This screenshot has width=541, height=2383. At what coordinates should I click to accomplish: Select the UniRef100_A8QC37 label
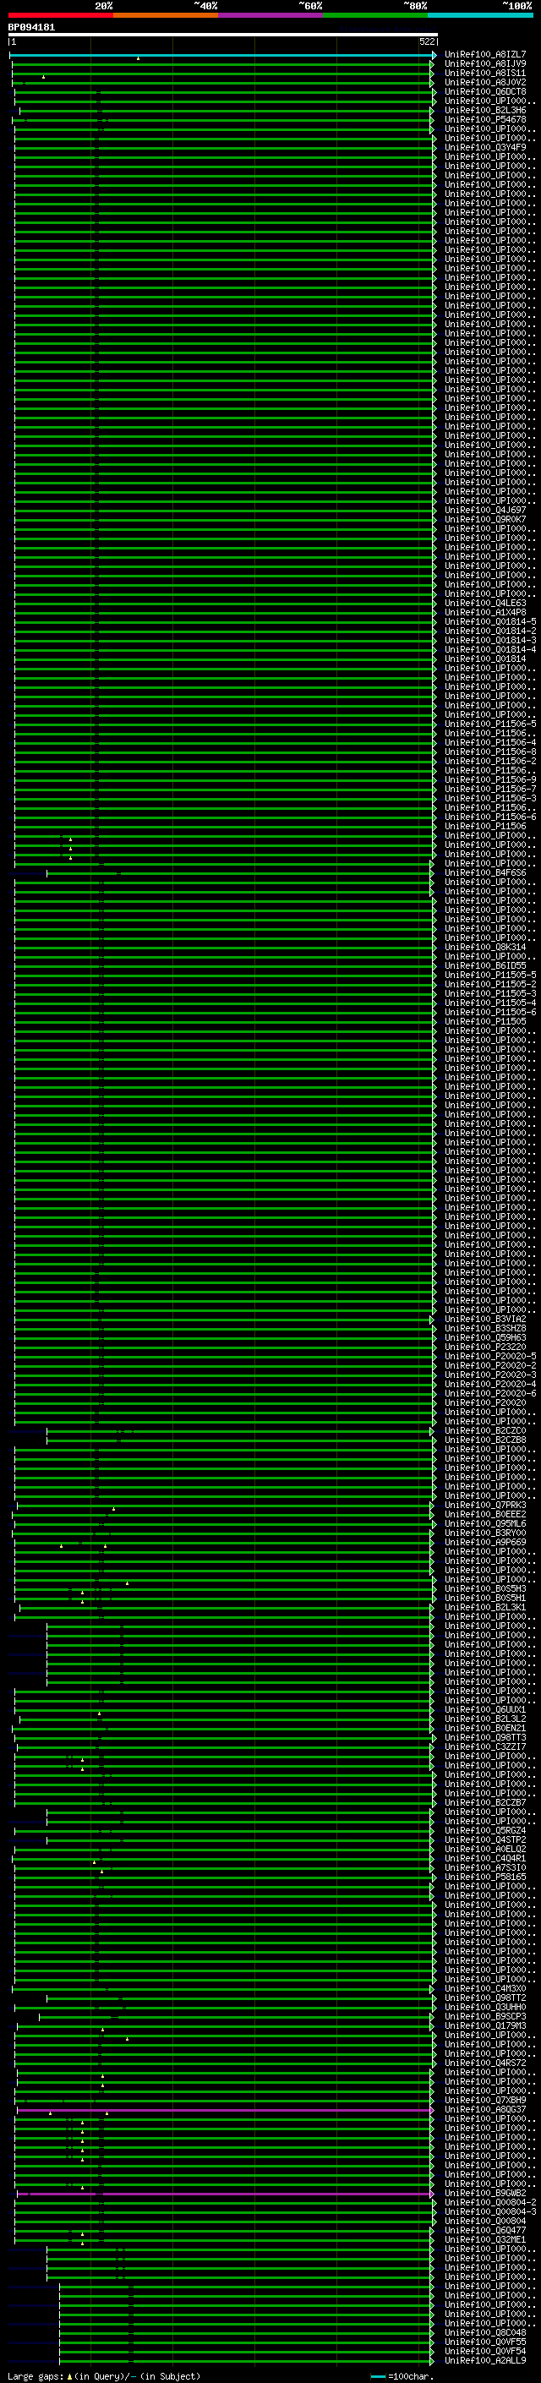484,2110
